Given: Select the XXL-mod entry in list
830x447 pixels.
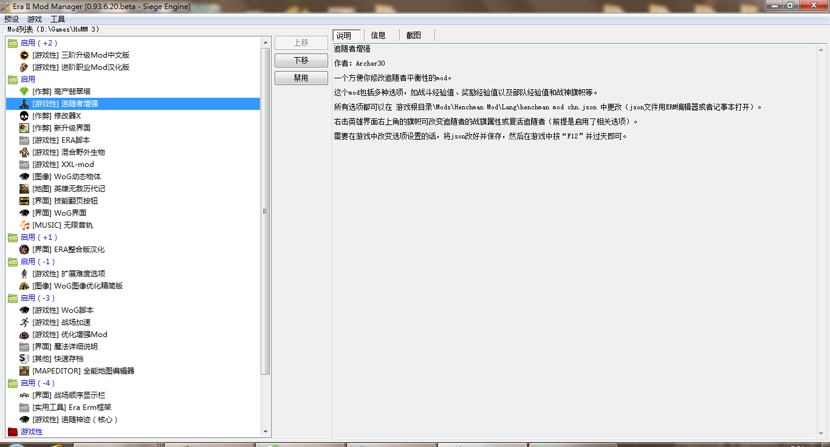Looking at the screenshot, I should [77, 165].
